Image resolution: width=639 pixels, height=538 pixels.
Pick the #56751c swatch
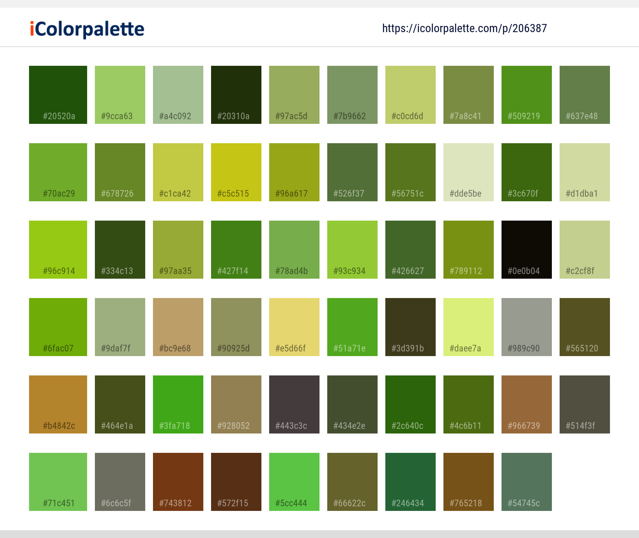[411, 172]
